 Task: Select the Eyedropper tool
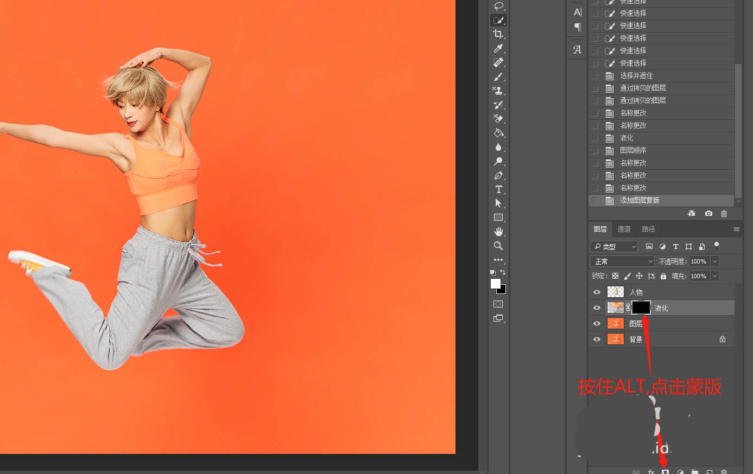pos(498,48)
